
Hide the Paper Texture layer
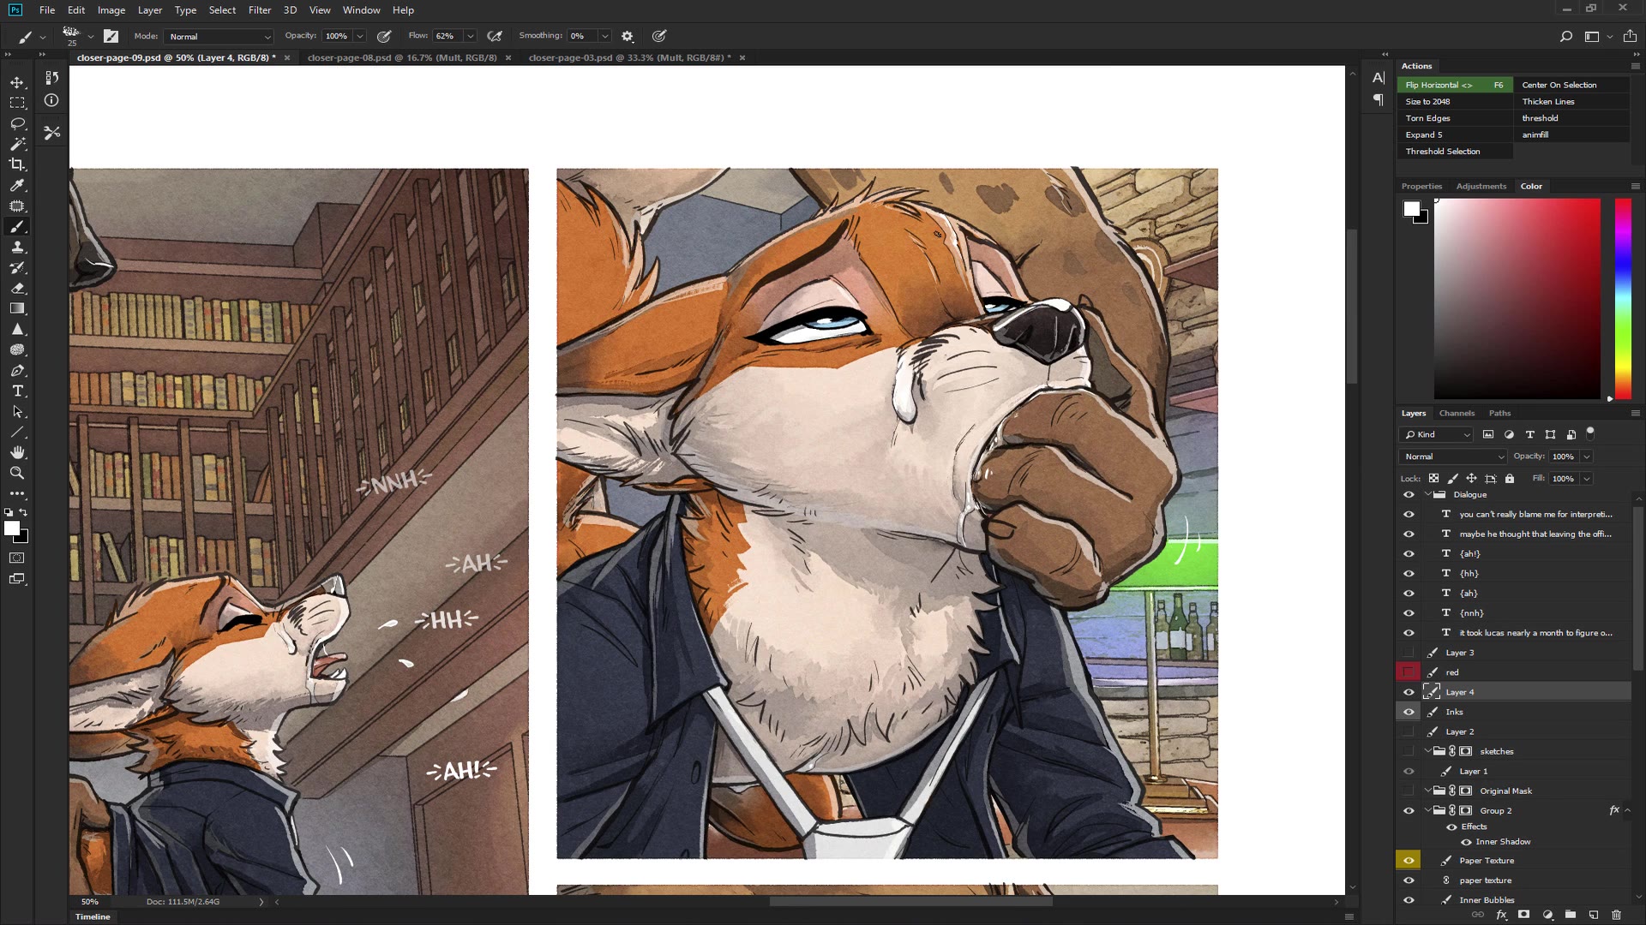point(1409,861)
